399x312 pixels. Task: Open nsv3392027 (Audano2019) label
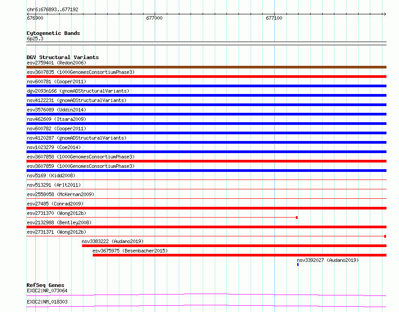tap(328, 260)
